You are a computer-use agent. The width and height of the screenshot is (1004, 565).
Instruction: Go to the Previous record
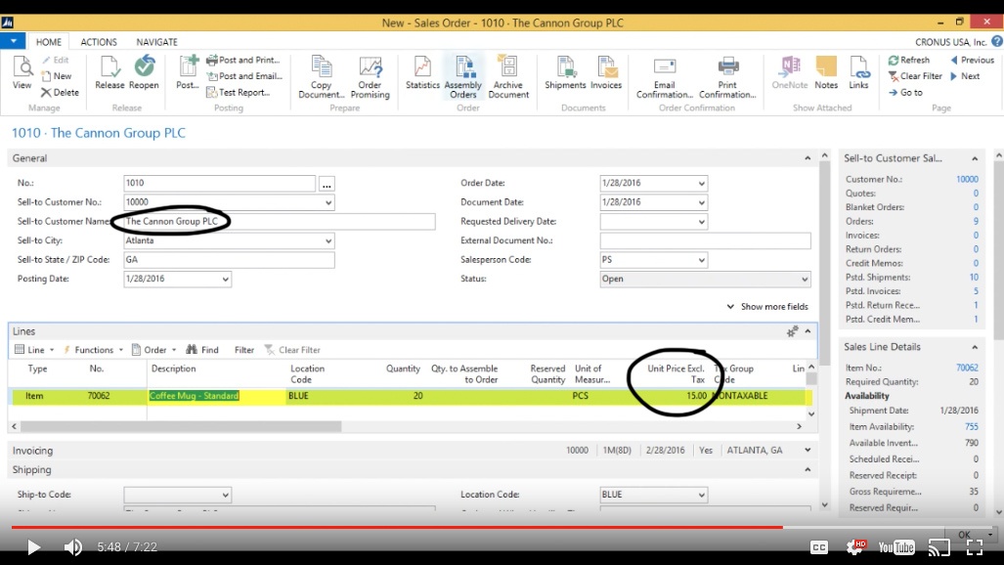point(972,60)
